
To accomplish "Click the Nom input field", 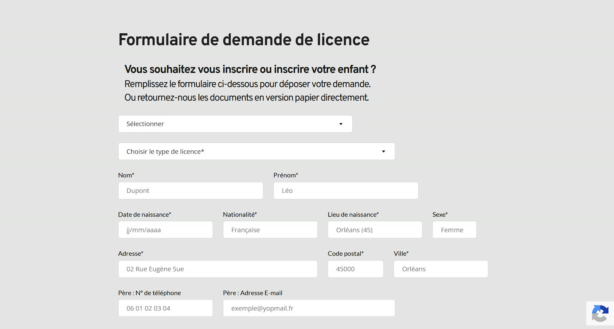I will coord(191,191).
